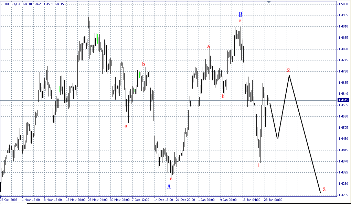Select the red forecast label 3
This screenshot has width=351, height=204.
click(324, 189)
